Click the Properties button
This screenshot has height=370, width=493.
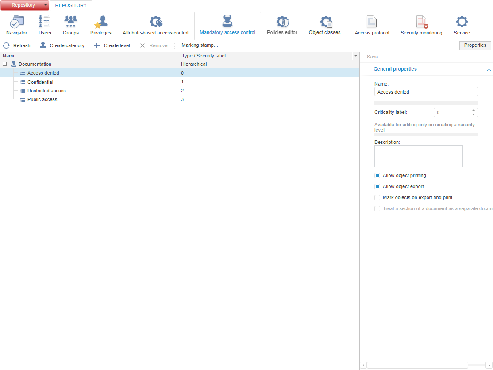point(475,45)
